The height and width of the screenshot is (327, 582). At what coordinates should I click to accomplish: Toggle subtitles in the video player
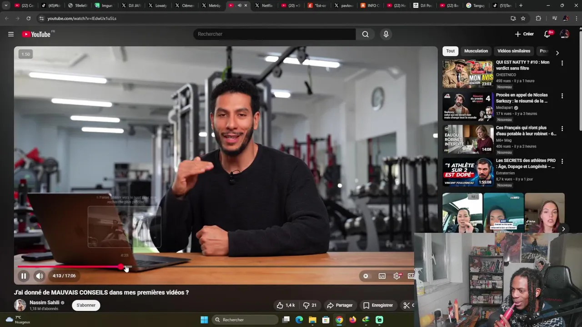coord(382,276)
